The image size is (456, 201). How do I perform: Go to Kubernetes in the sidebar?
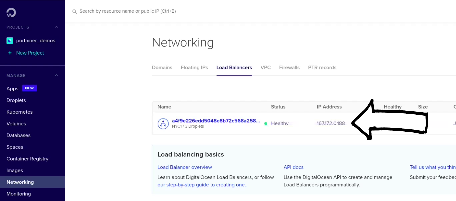(19, 112)
